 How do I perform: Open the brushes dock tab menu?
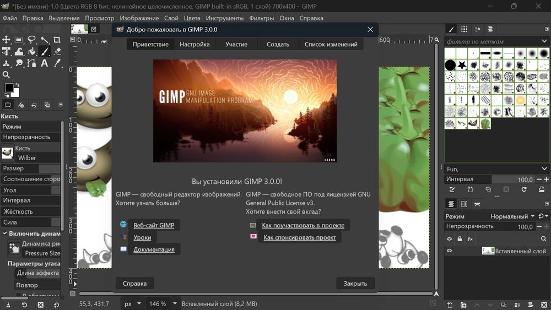coord(547,29)
